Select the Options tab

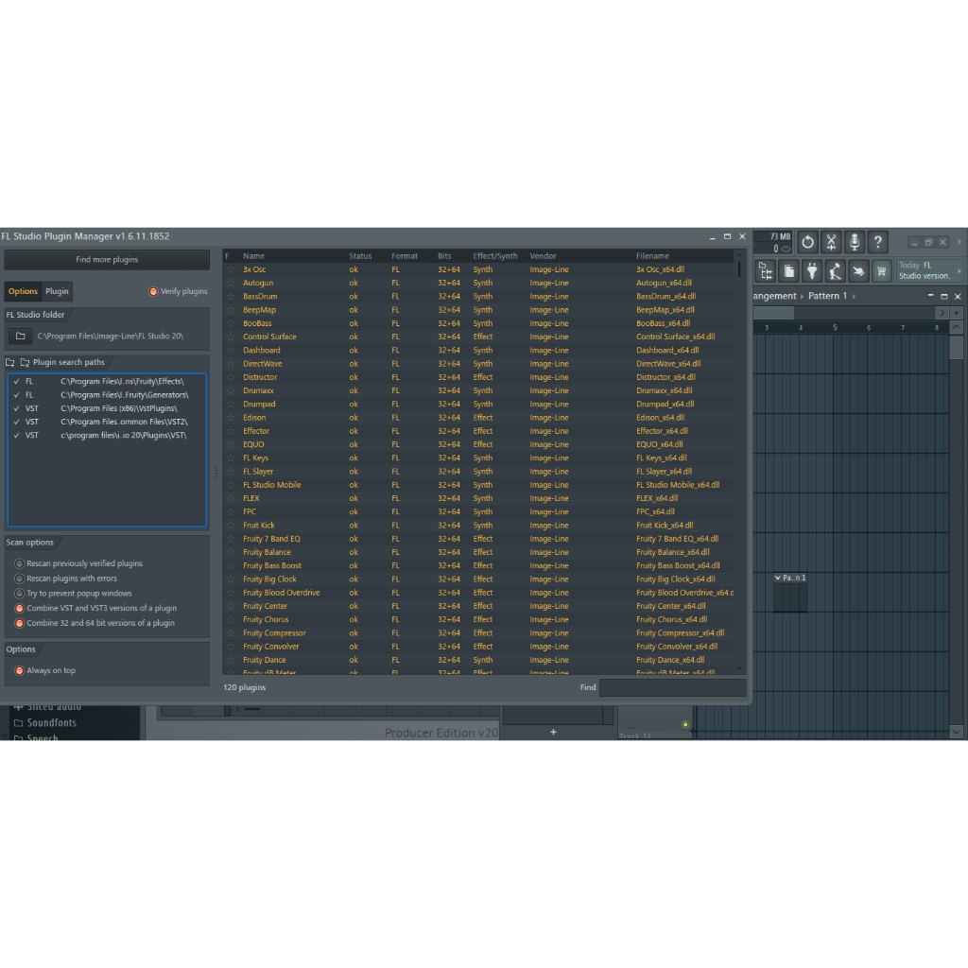click(23, 291)
